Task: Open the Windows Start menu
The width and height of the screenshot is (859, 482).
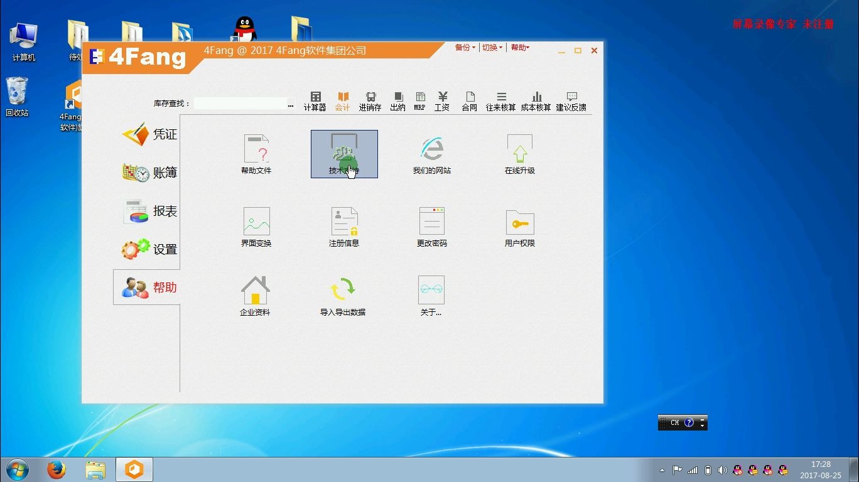Action: [x=16, y=469]
